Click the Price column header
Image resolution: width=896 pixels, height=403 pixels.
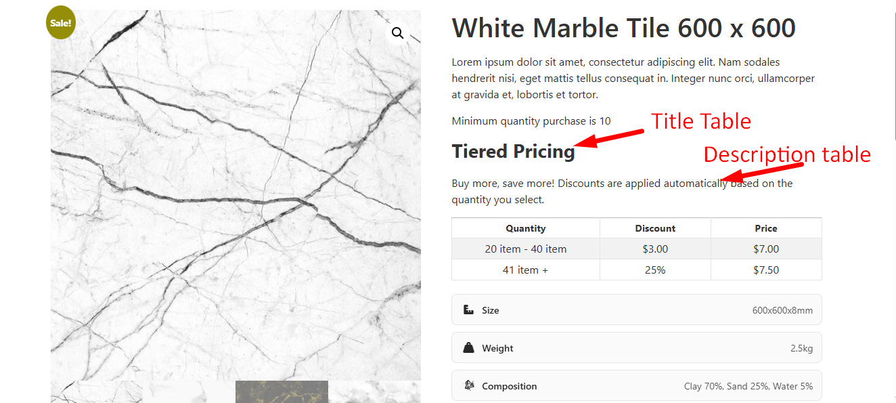pos(766,229)
